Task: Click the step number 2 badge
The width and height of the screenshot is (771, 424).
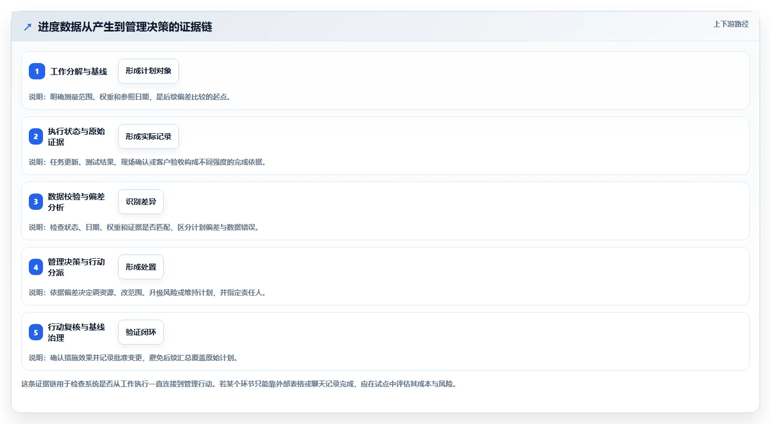Action: (37, 136)
